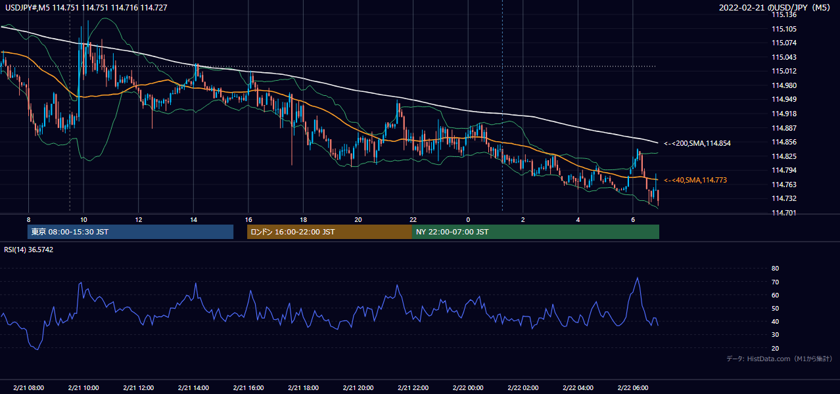Image resolution: width=840 pixels, height=394 pixels.
Task: Click the '2/21 20:00' bottom time label
Action: tap(358, 388)
